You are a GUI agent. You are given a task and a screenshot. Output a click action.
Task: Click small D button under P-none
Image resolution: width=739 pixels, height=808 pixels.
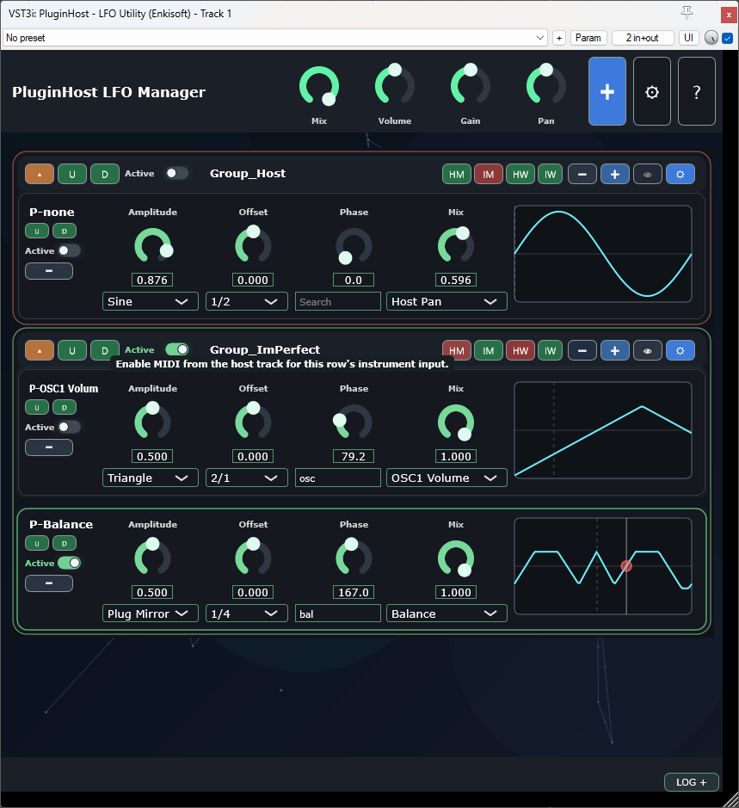(x=65, y=231)
